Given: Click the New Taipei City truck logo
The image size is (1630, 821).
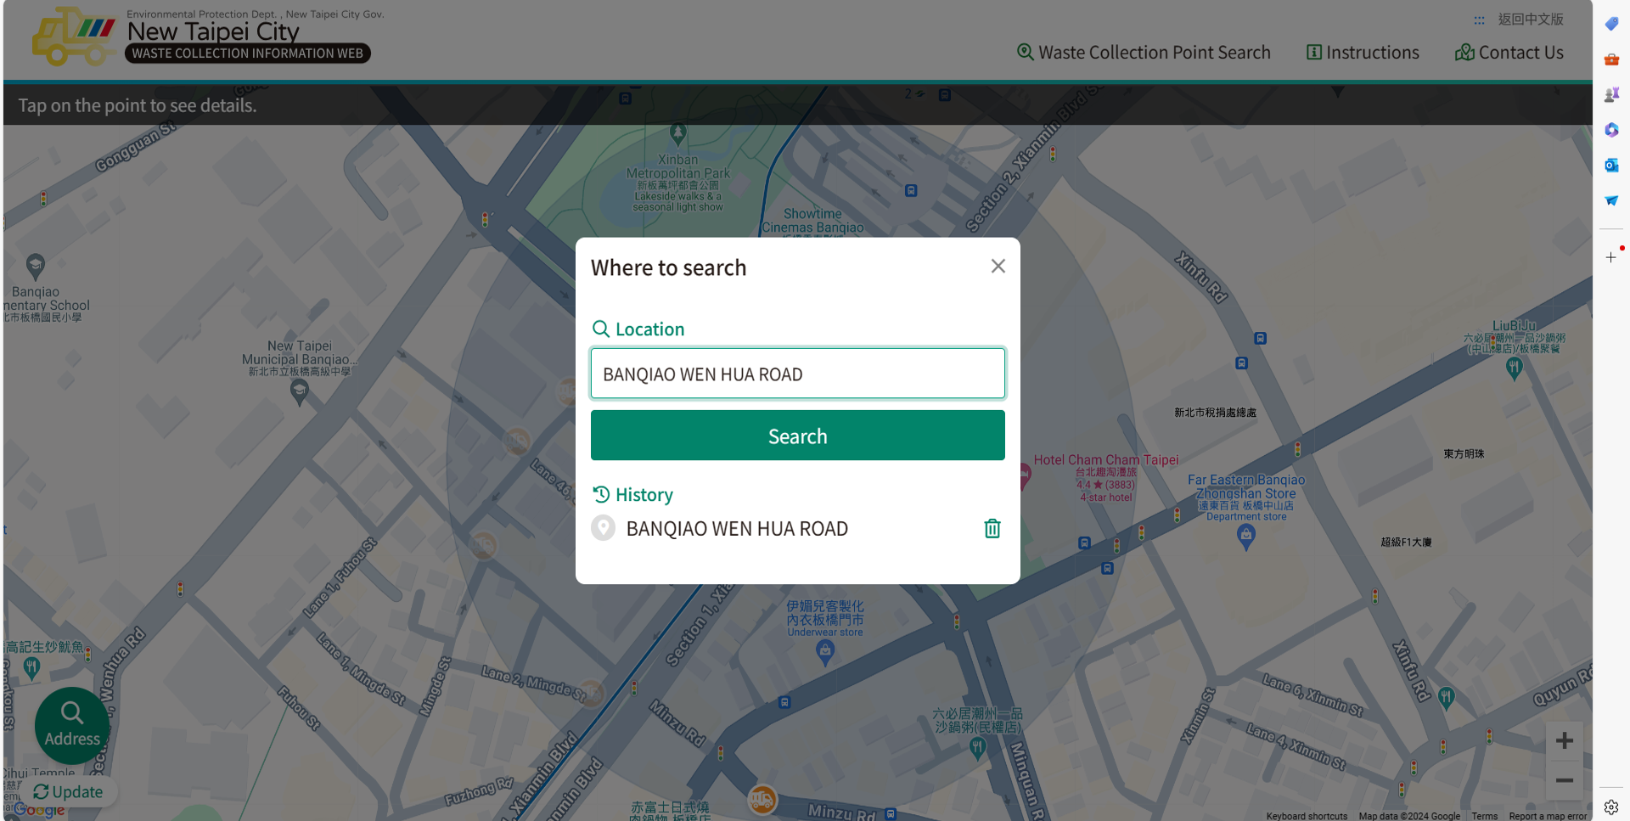Looking at the screenshot, I should pos(73,37).
